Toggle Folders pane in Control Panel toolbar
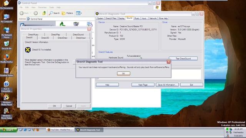 (x=67, y=13)
